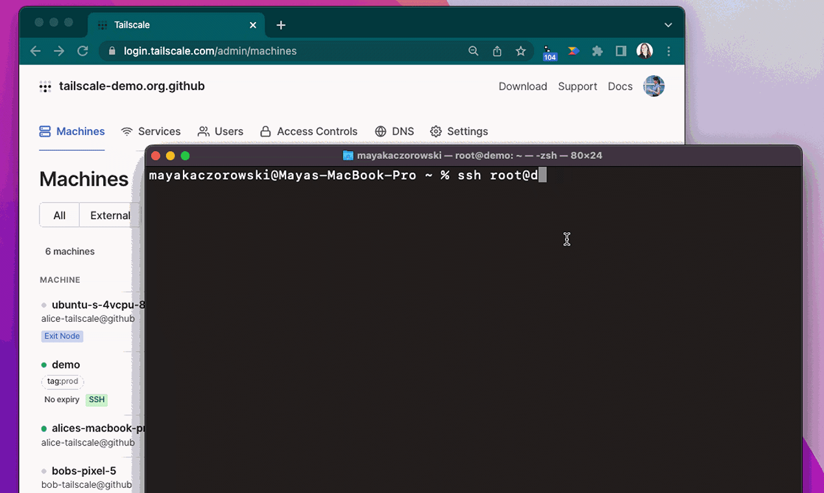Click the Machines page heading
The image size is (824, 493).
point(84,179)
